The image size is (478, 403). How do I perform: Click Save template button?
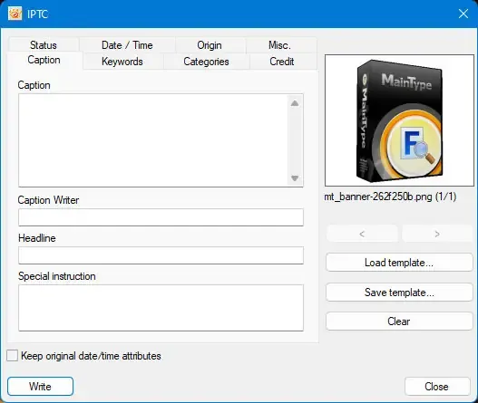[x=399, y=293]
